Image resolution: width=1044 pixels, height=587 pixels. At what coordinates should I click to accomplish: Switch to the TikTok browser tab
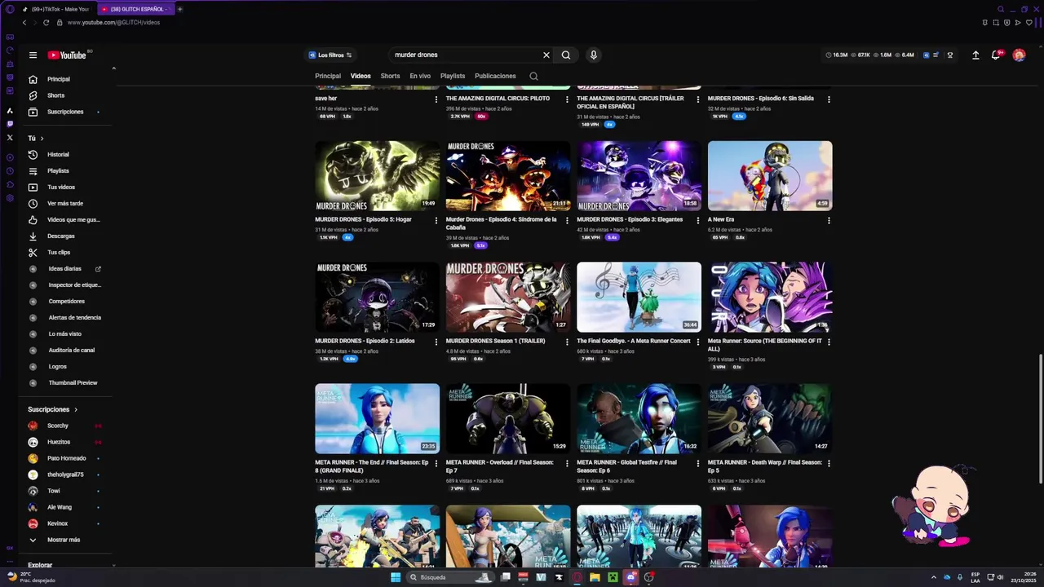pos(55,9)
